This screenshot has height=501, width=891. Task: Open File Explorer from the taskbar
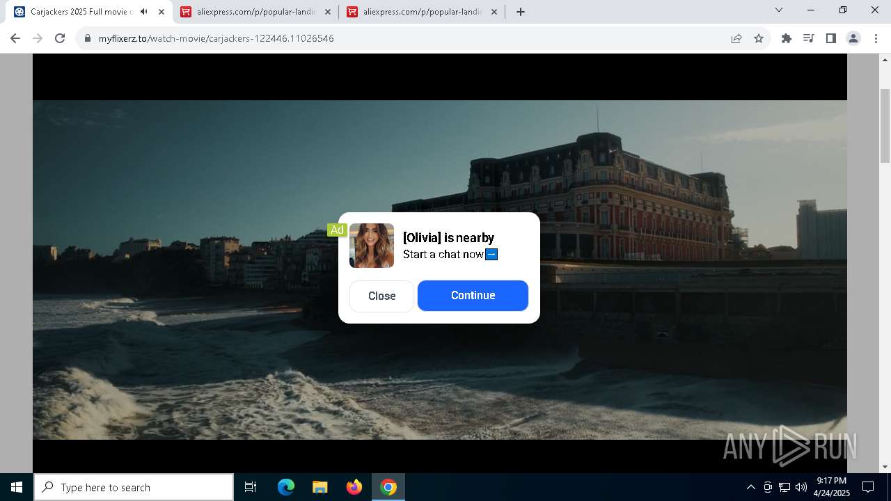click(320, 487)
